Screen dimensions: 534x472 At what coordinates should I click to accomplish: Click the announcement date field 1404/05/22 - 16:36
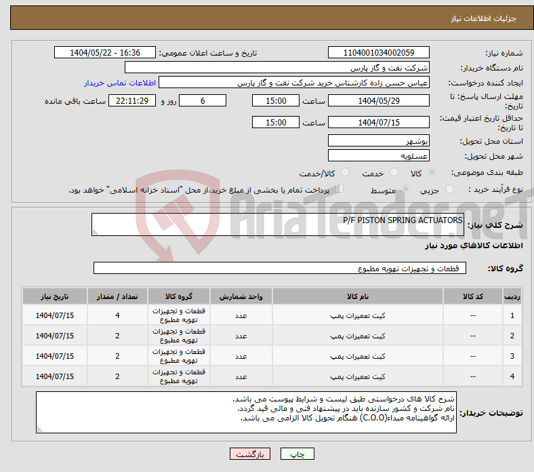point(105,52)
